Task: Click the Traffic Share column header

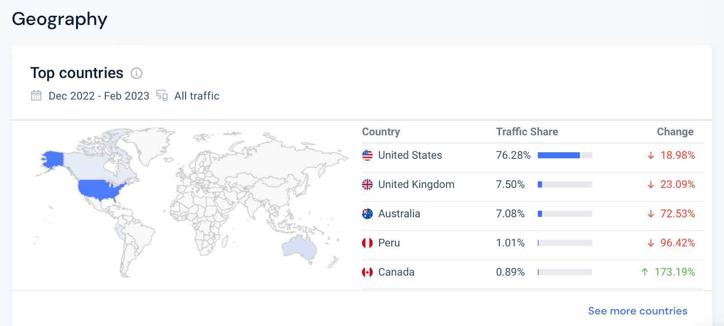Action: 527,132
